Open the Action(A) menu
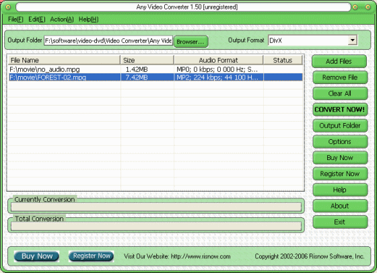Image resolution: width=377 pixels, height=273 pixels. [62, 19]
